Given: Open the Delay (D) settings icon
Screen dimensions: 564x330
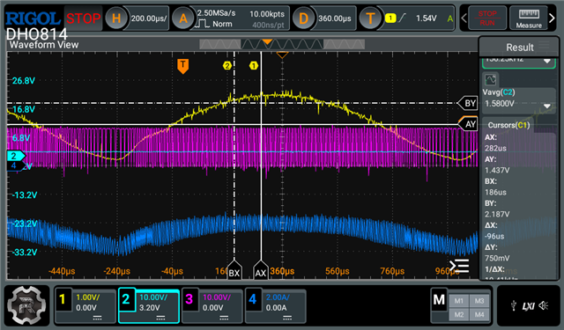Looking at the screenshot, I should tap(303, 18).
